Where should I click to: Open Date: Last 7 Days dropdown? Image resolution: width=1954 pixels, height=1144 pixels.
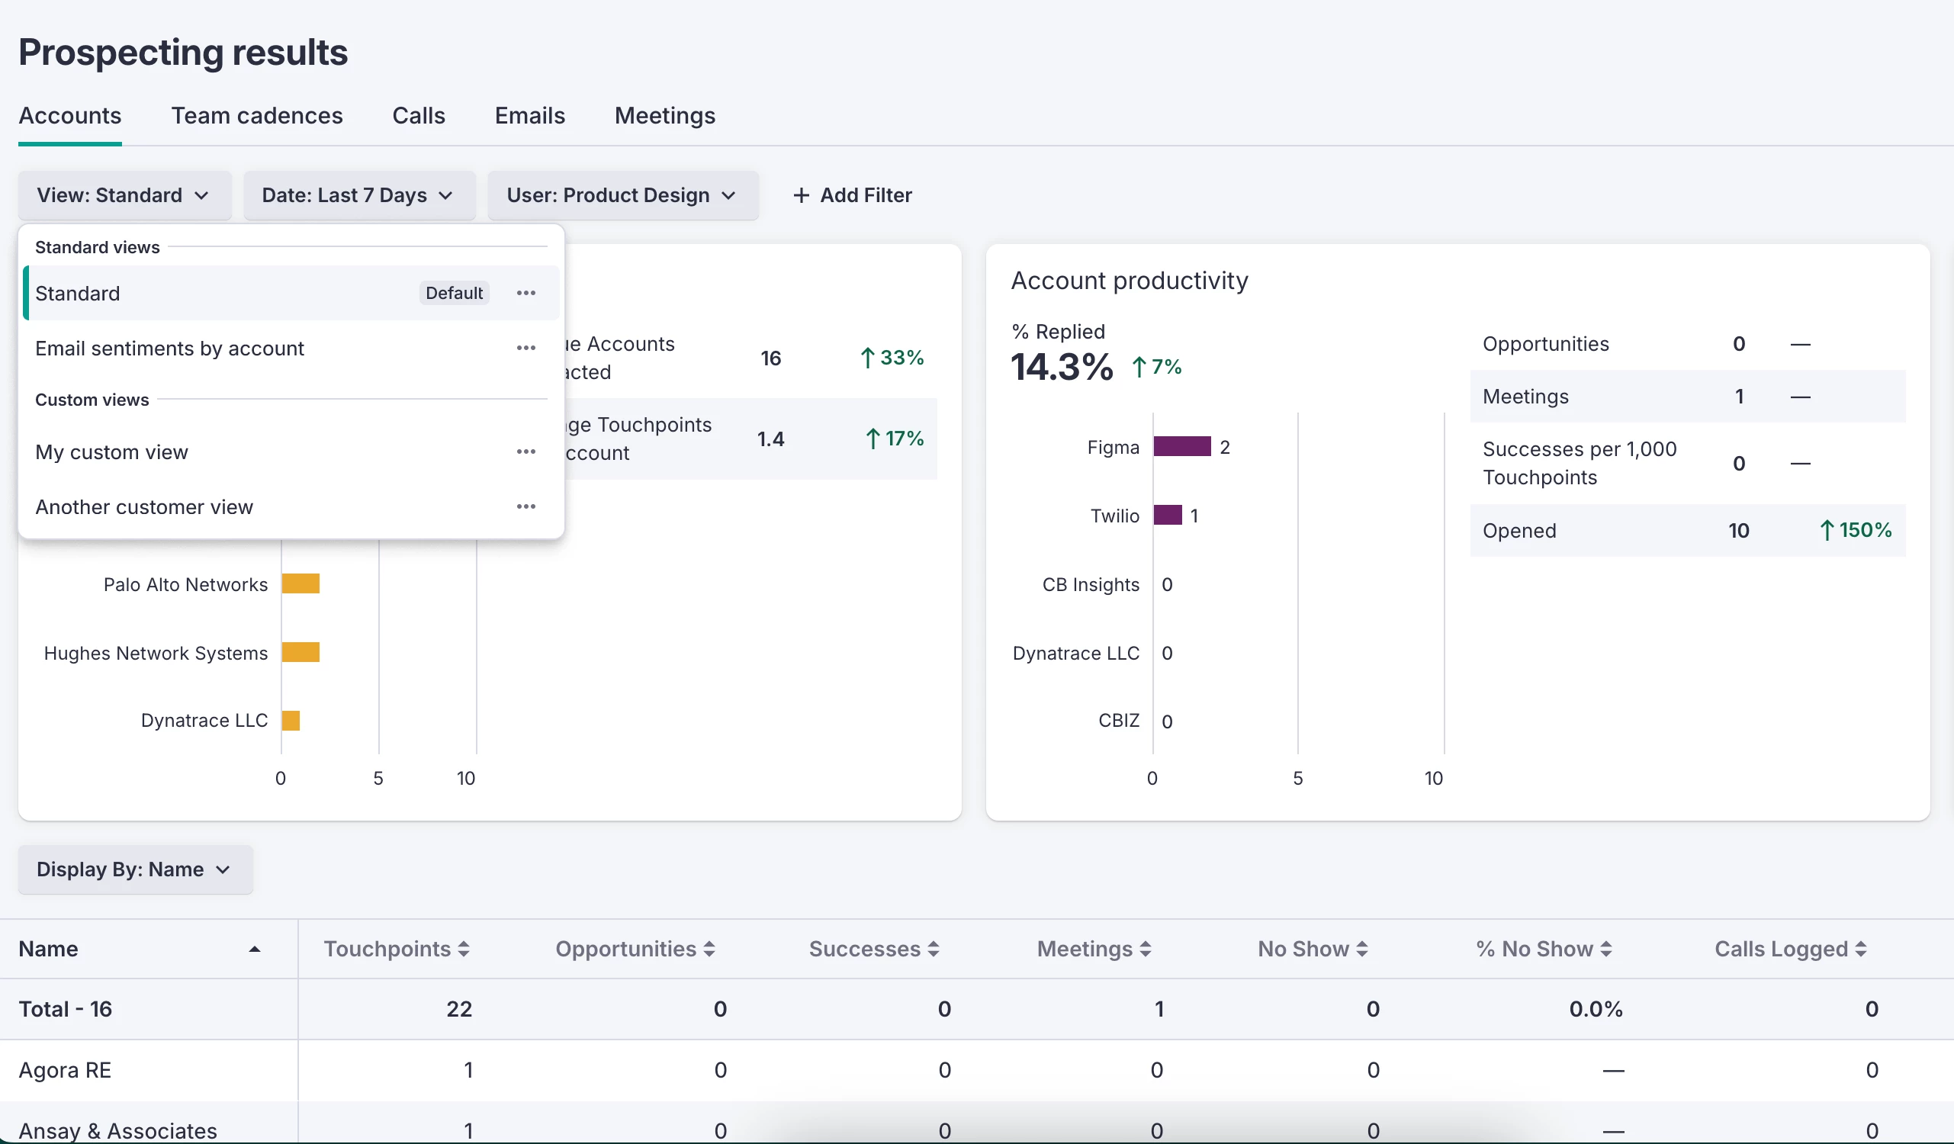(358, 195)
